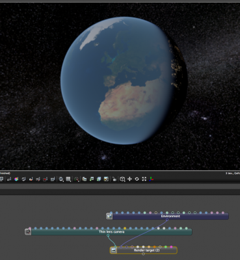Click the blue cube render passes icon
Image resolution: width=240 pixels, height=260 pixels.
(x=99, y=179)
